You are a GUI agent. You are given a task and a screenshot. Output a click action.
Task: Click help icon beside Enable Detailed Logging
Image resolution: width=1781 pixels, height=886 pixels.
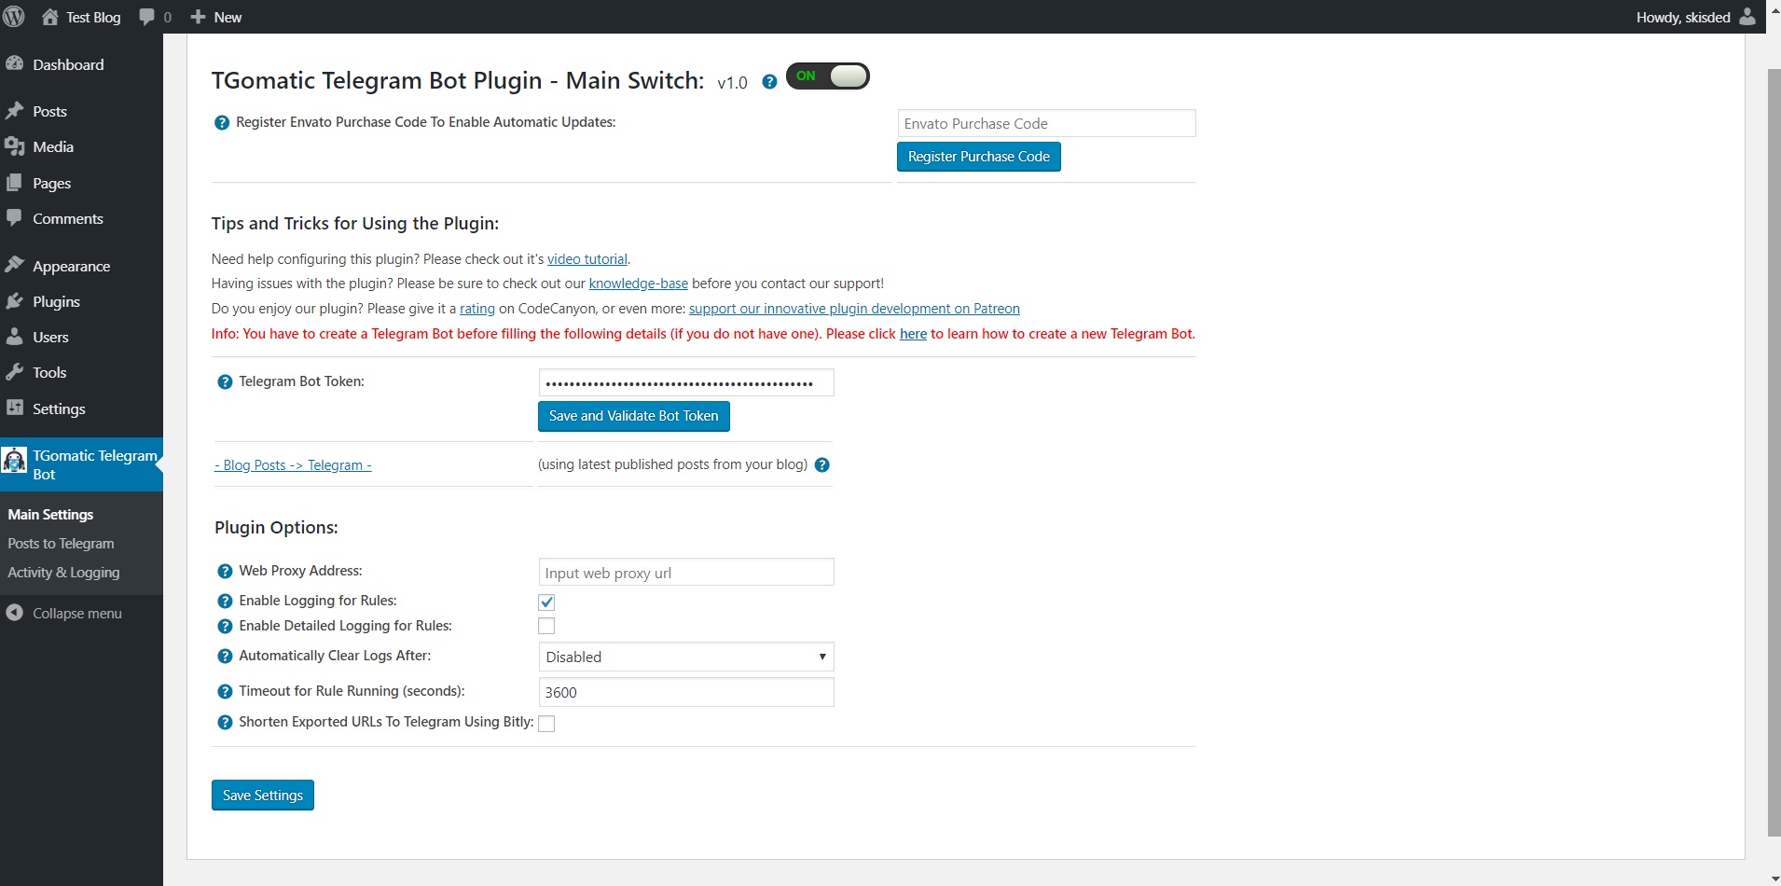pos(225,627)
